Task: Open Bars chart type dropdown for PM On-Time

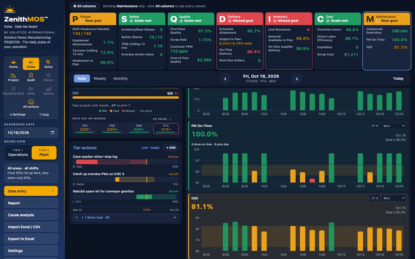Action: [394, 126]
